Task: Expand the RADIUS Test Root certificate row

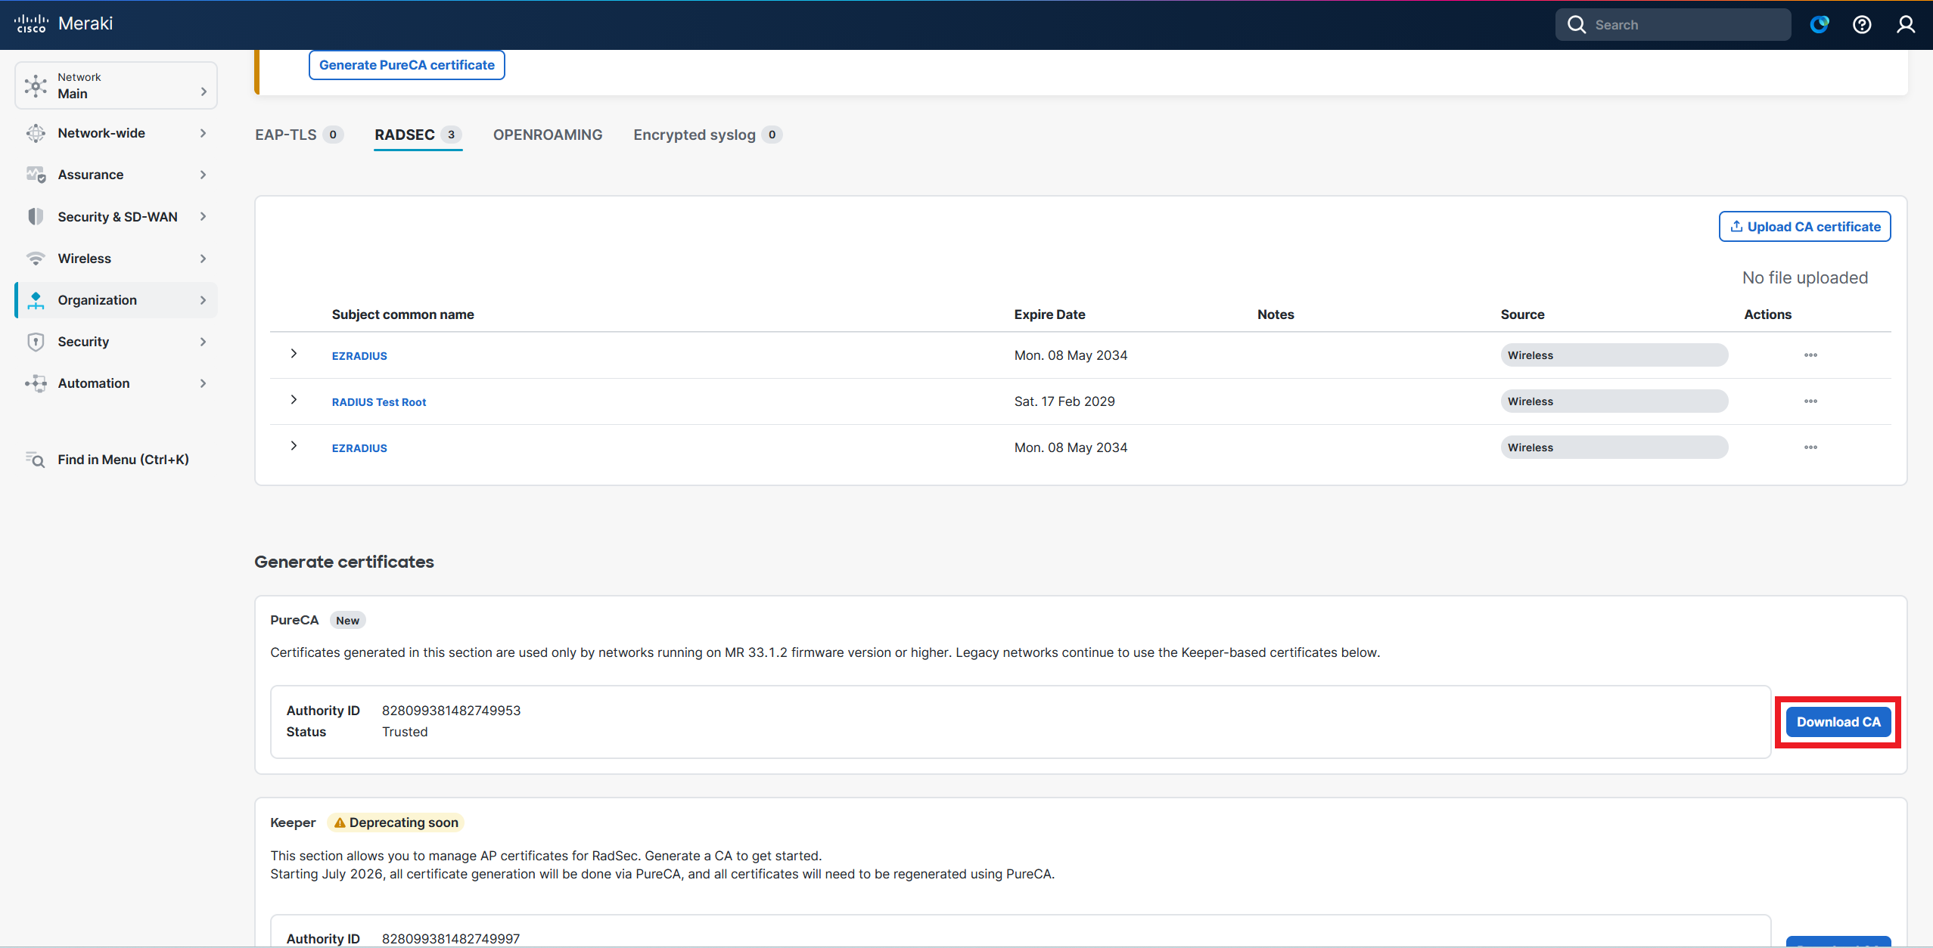Action: 294,400
